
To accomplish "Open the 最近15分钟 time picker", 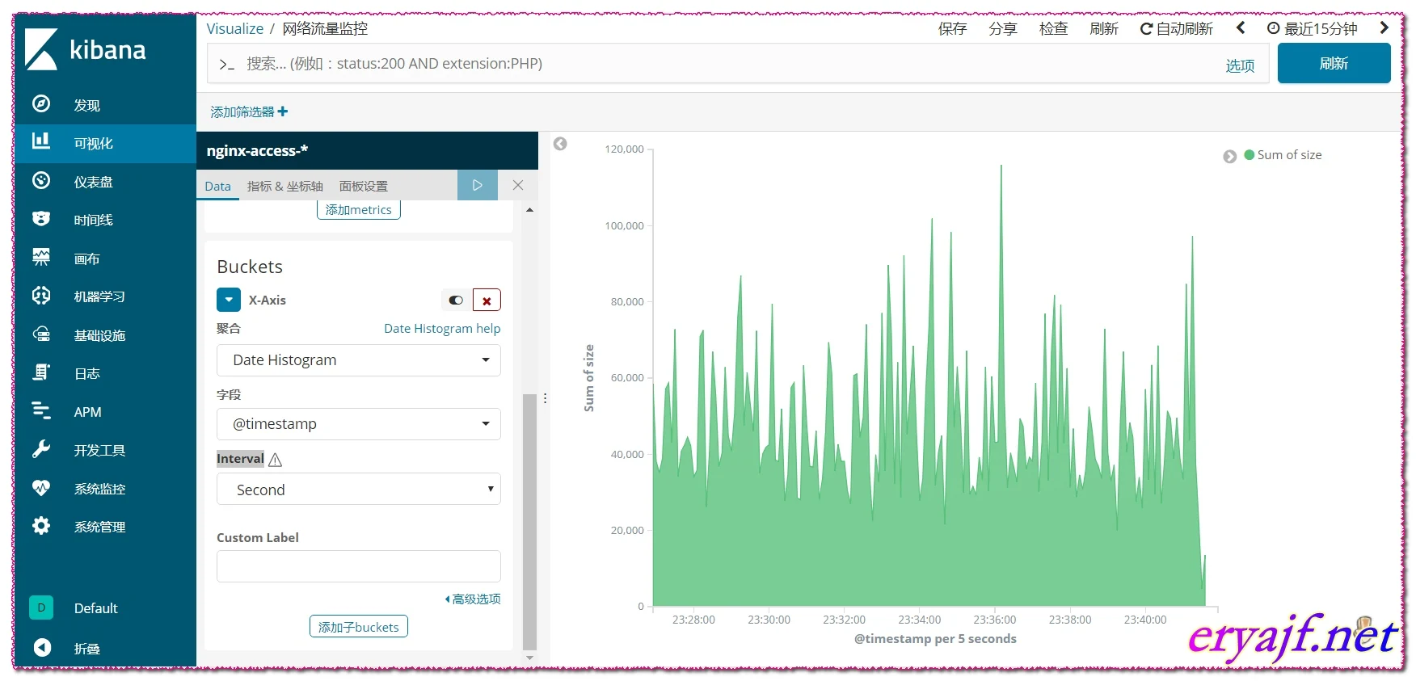I will pos(1313,28).
